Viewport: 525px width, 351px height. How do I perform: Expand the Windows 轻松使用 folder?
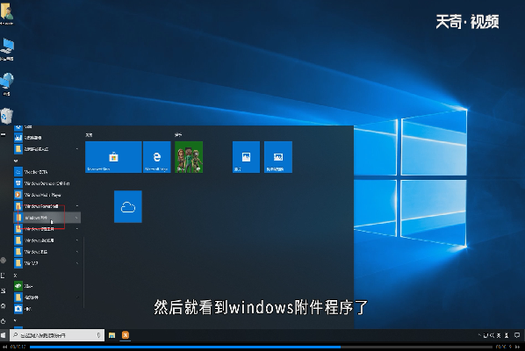[47, 240]
